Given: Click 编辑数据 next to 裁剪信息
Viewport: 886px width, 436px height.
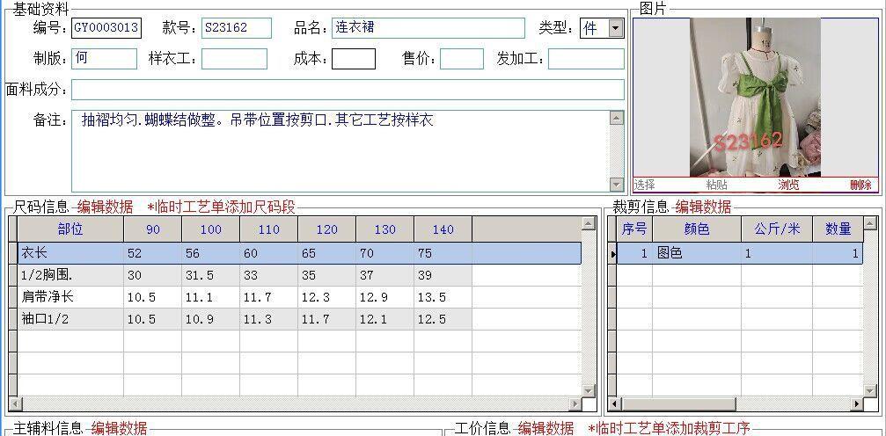Looking at the screenshot, I should click(x=703, y=207).
